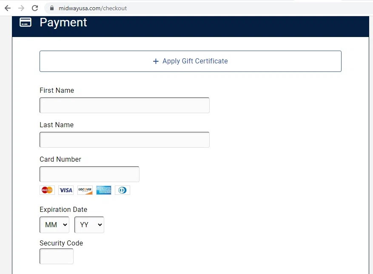Click into the Last Name field
This screenshot has width=373, height=274.
(124, 140)
